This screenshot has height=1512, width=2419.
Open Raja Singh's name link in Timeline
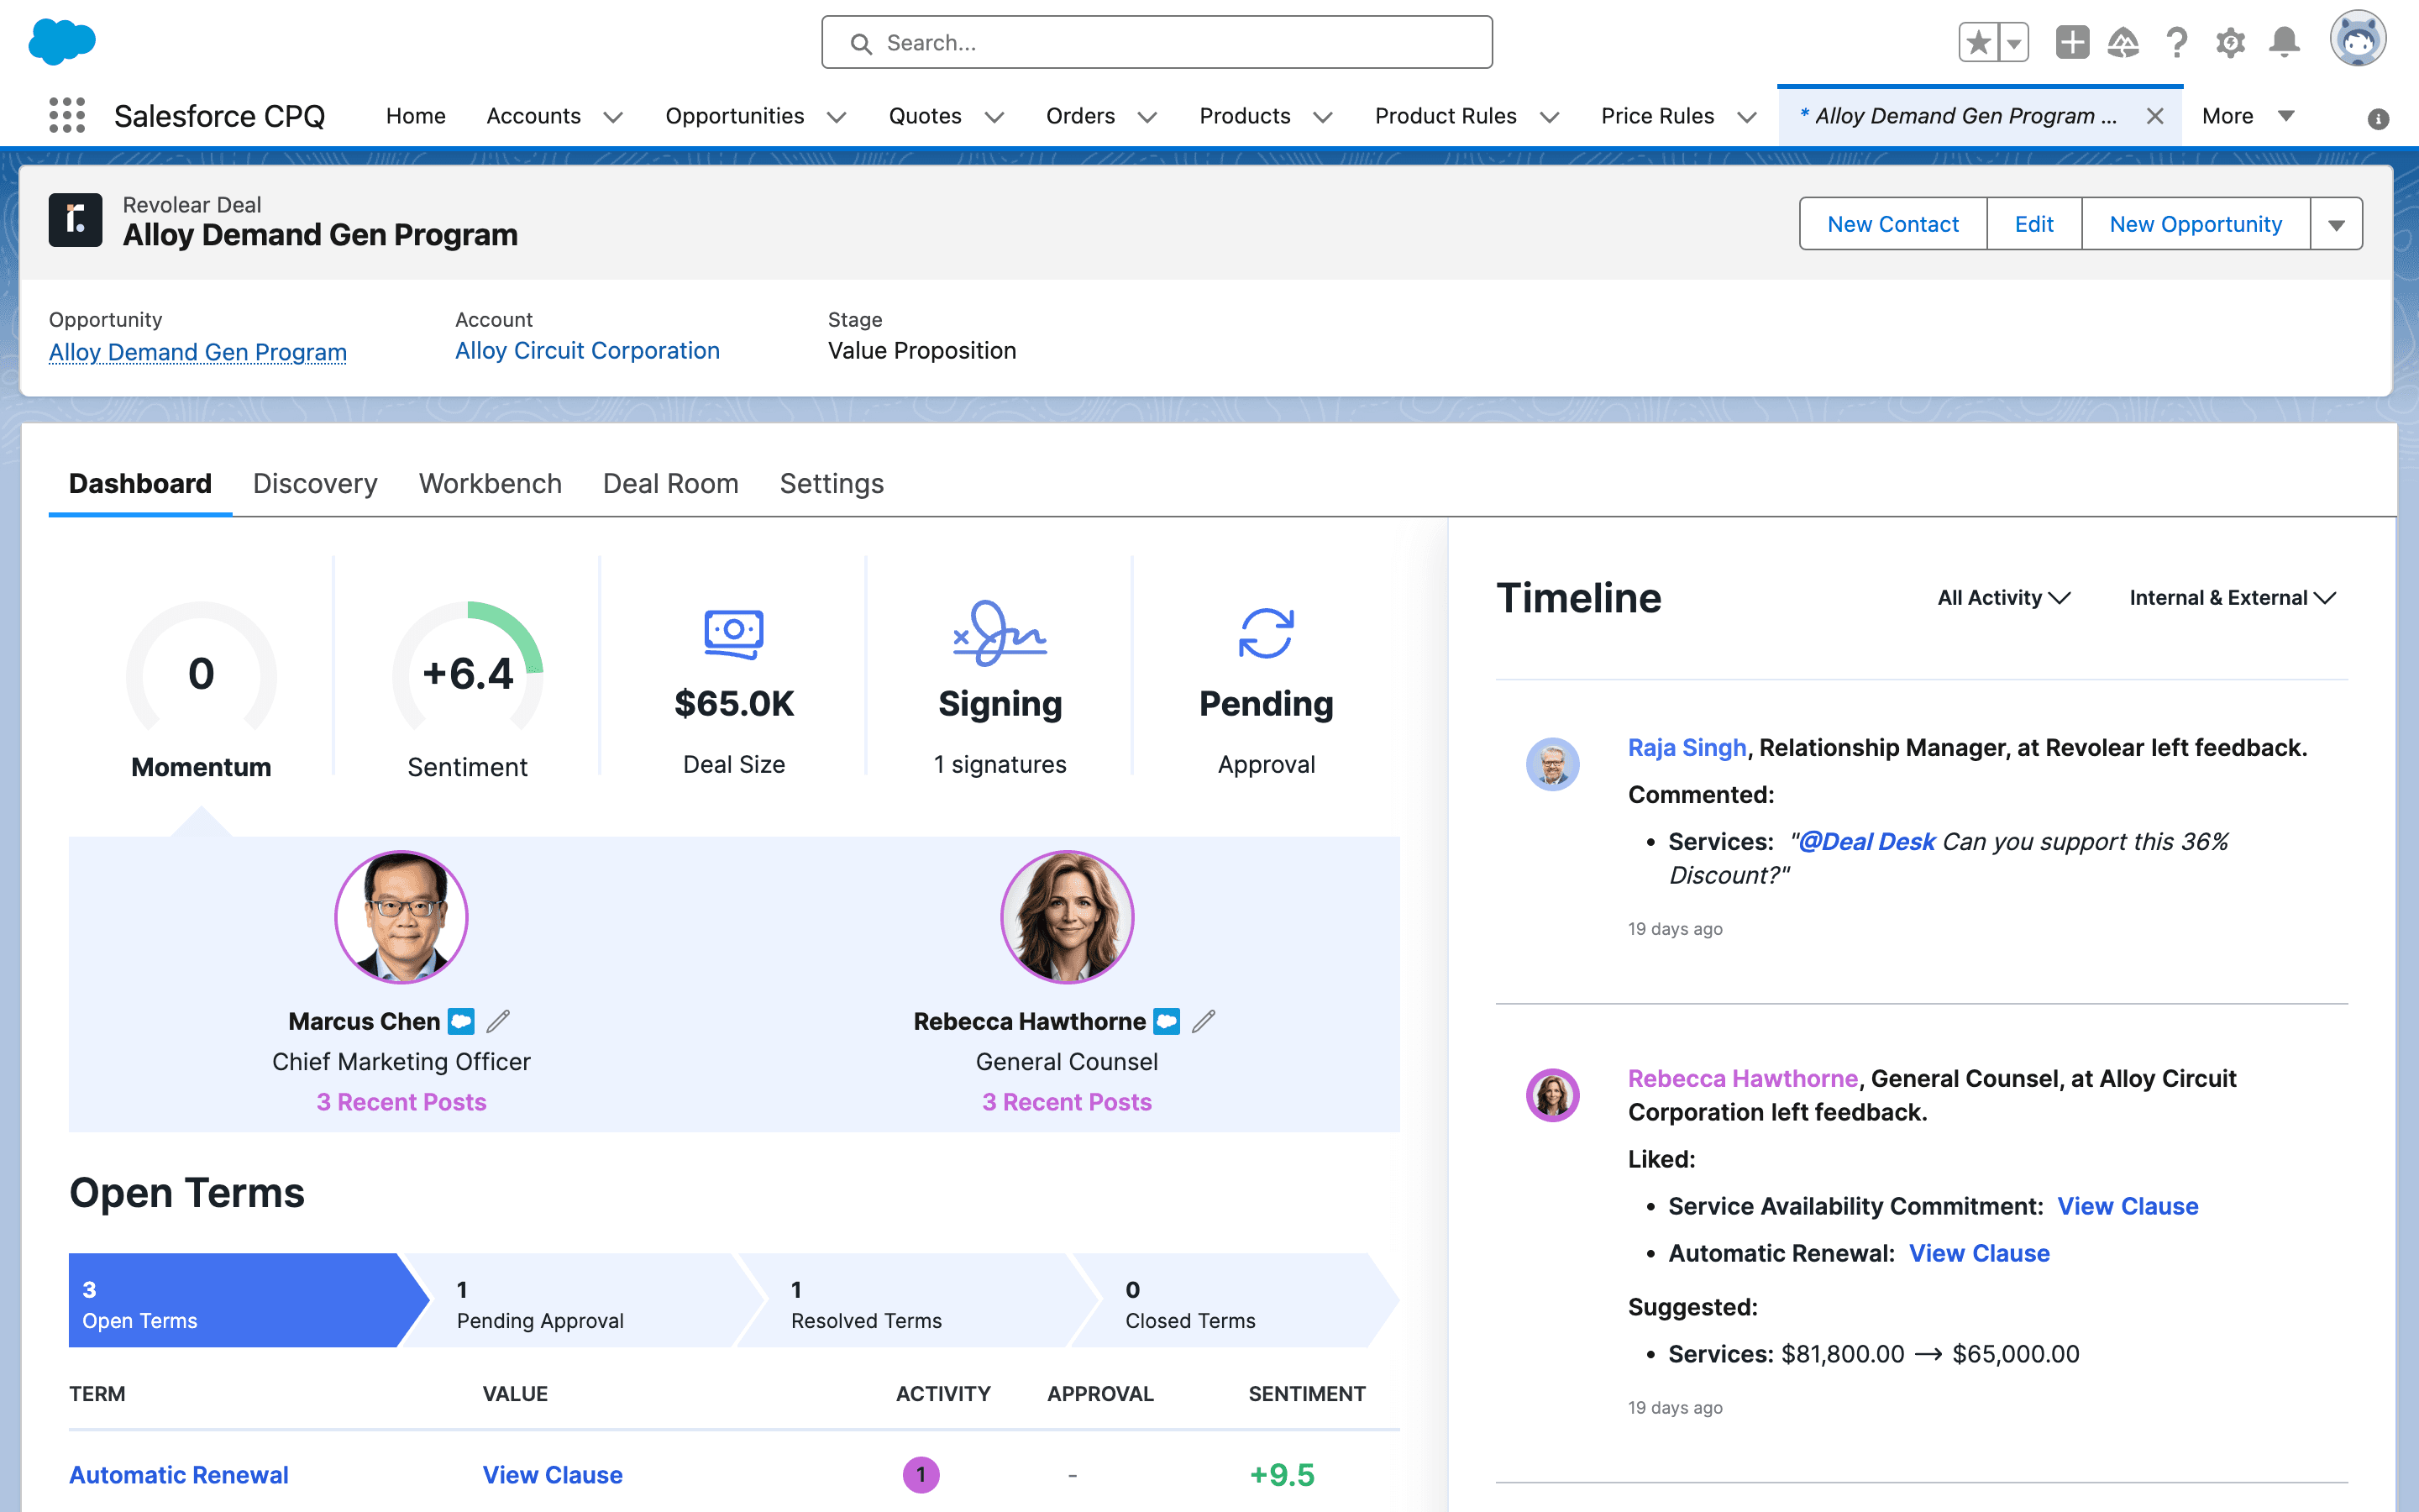1687,747
